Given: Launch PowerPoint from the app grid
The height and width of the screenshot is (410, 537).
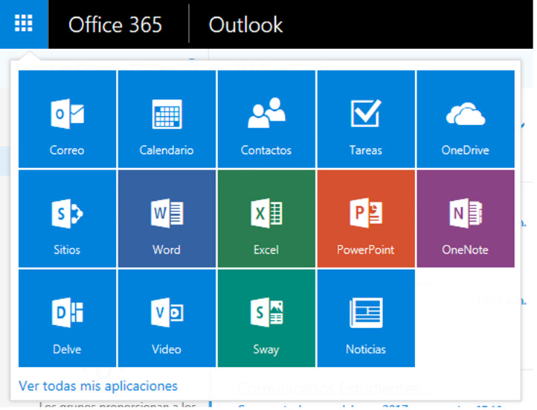Looking at the screenshot, I should 366,219.
